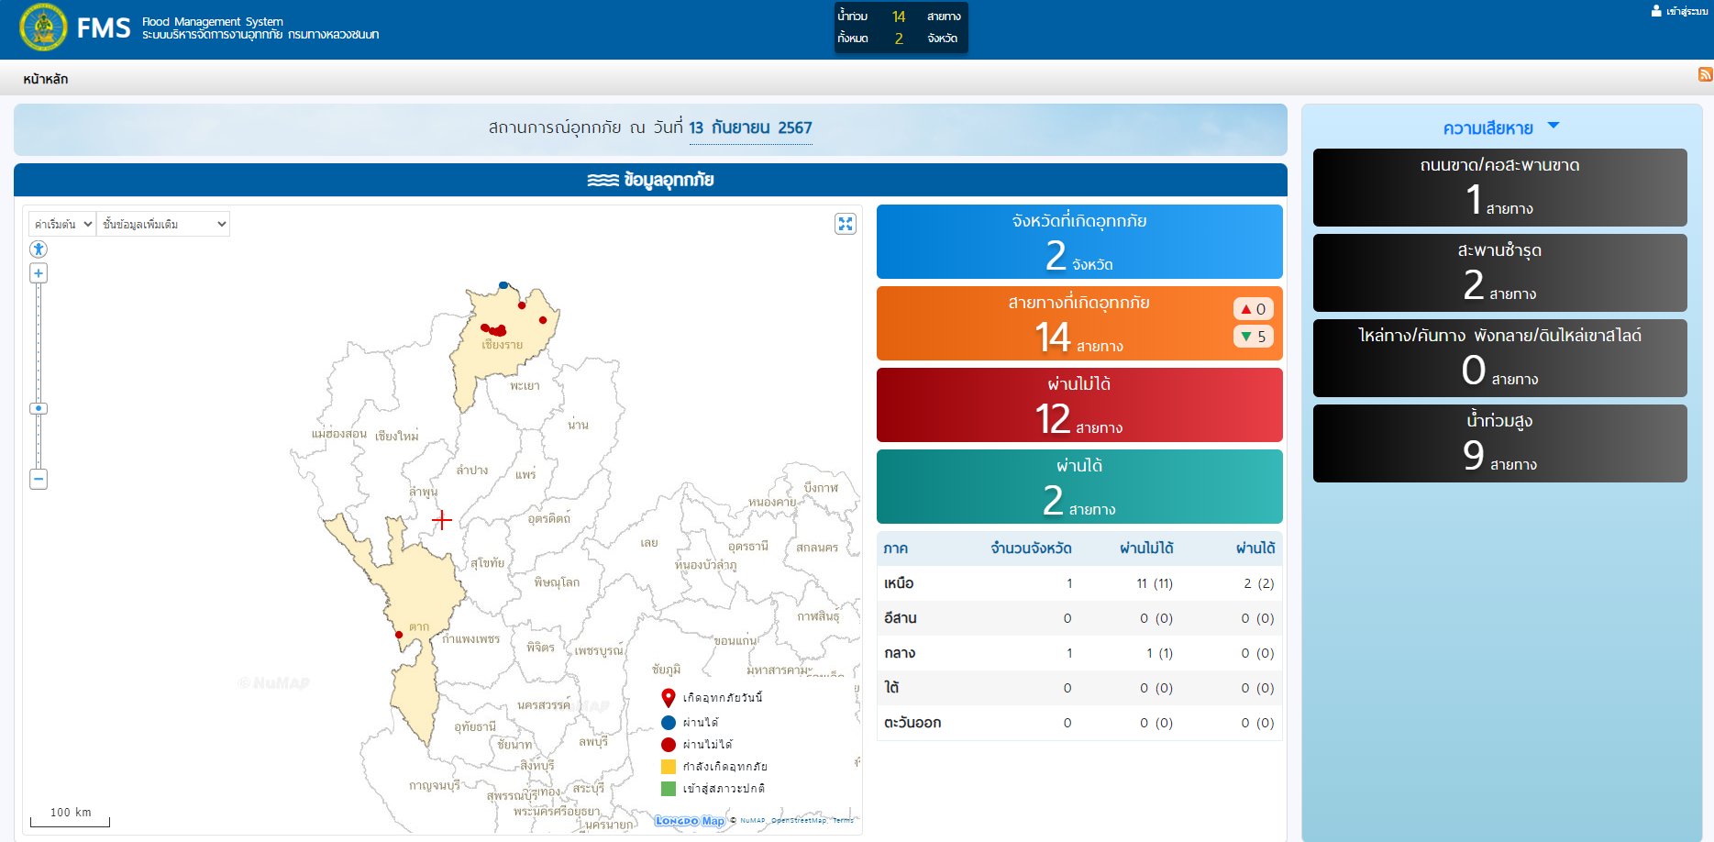The height and width of the screenshot is (842, 1714).
Task: Open the ผ่านไม่ได้ 12 routes card
Action: (1079, 404)
